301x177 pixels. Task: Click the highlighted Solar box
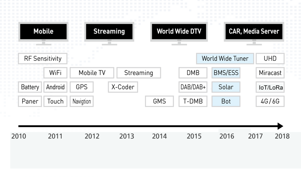coord(226,87)
